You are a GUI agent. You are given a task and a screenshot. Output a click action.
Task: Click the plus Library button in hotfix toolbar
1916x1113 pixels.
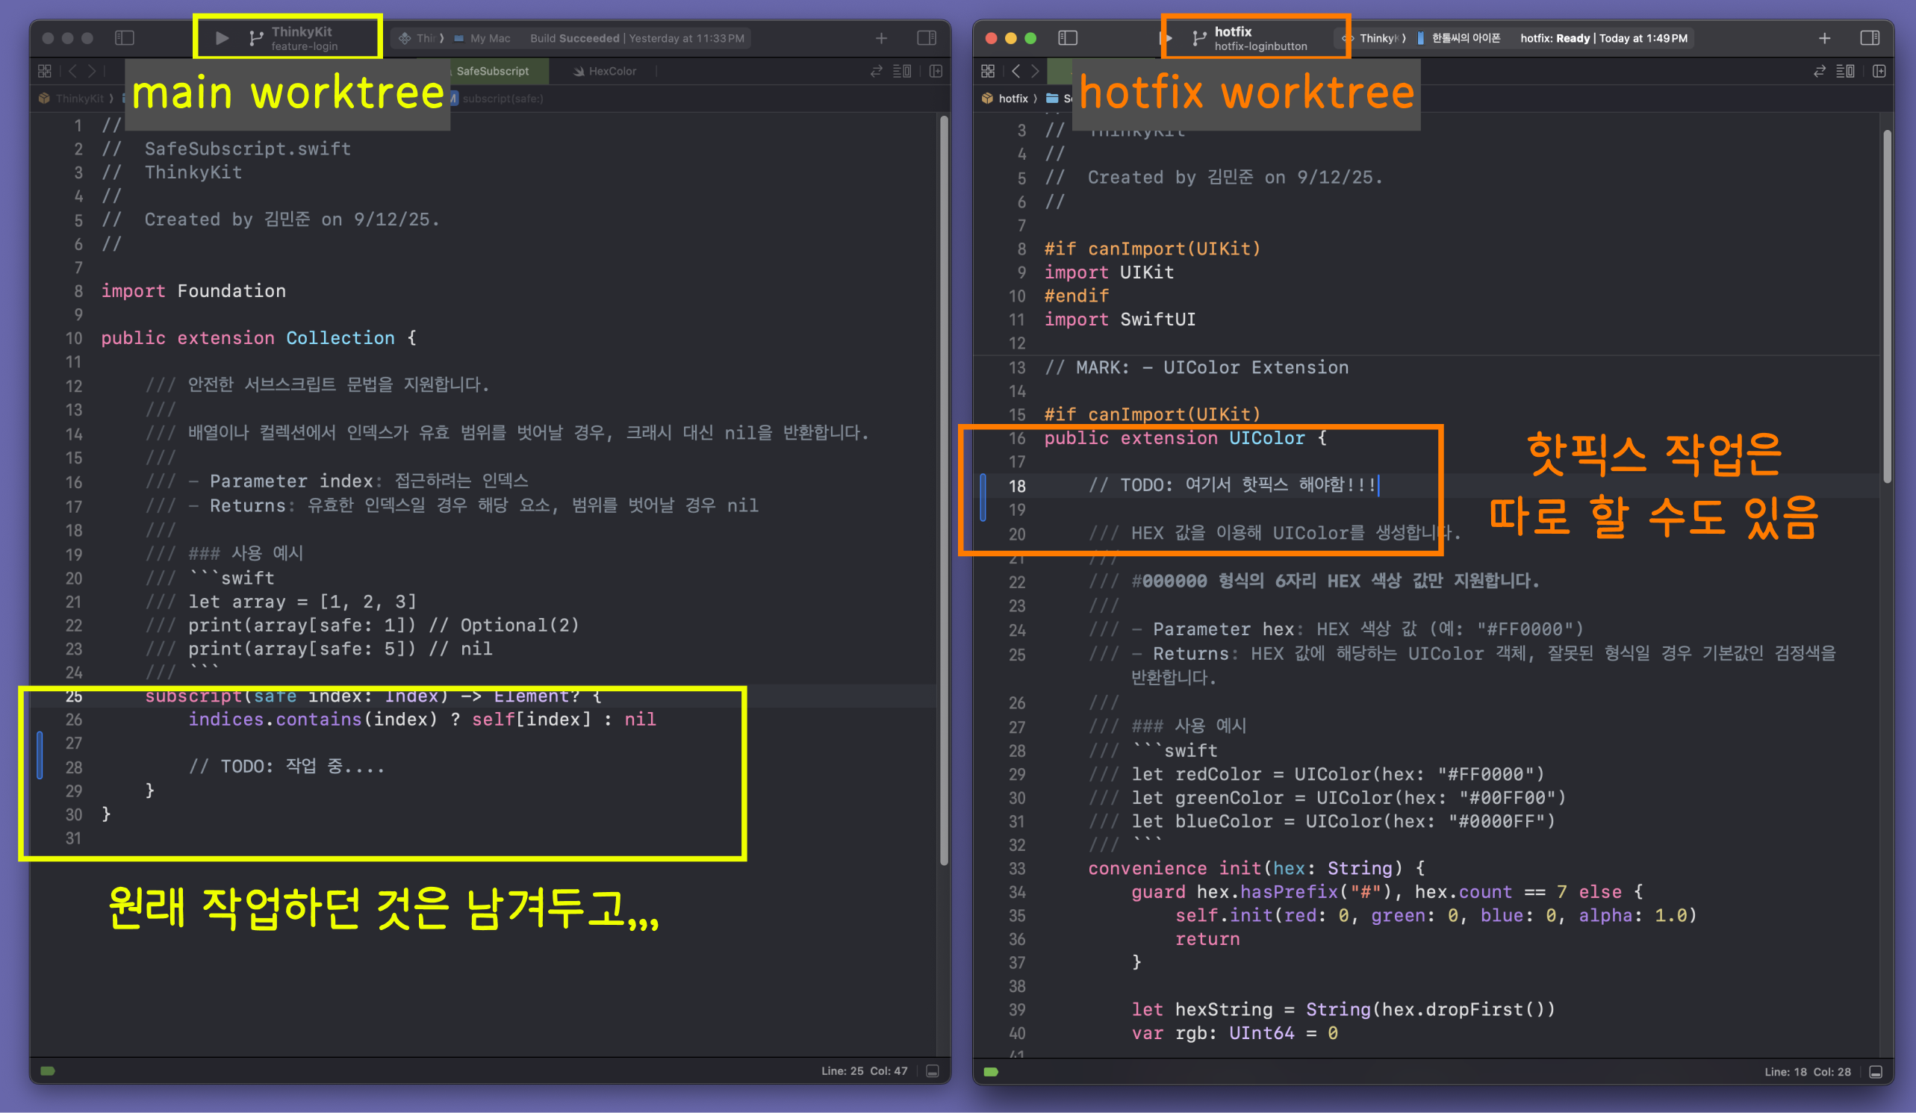[x=1824, y=38]
